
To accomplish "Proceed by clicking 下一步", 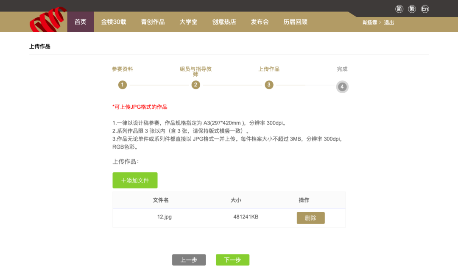I will pyautogui.click(x=232, y=260).
